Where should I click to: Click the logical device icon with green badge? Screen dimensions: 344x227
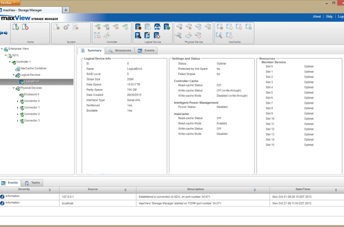click(167, 27)
